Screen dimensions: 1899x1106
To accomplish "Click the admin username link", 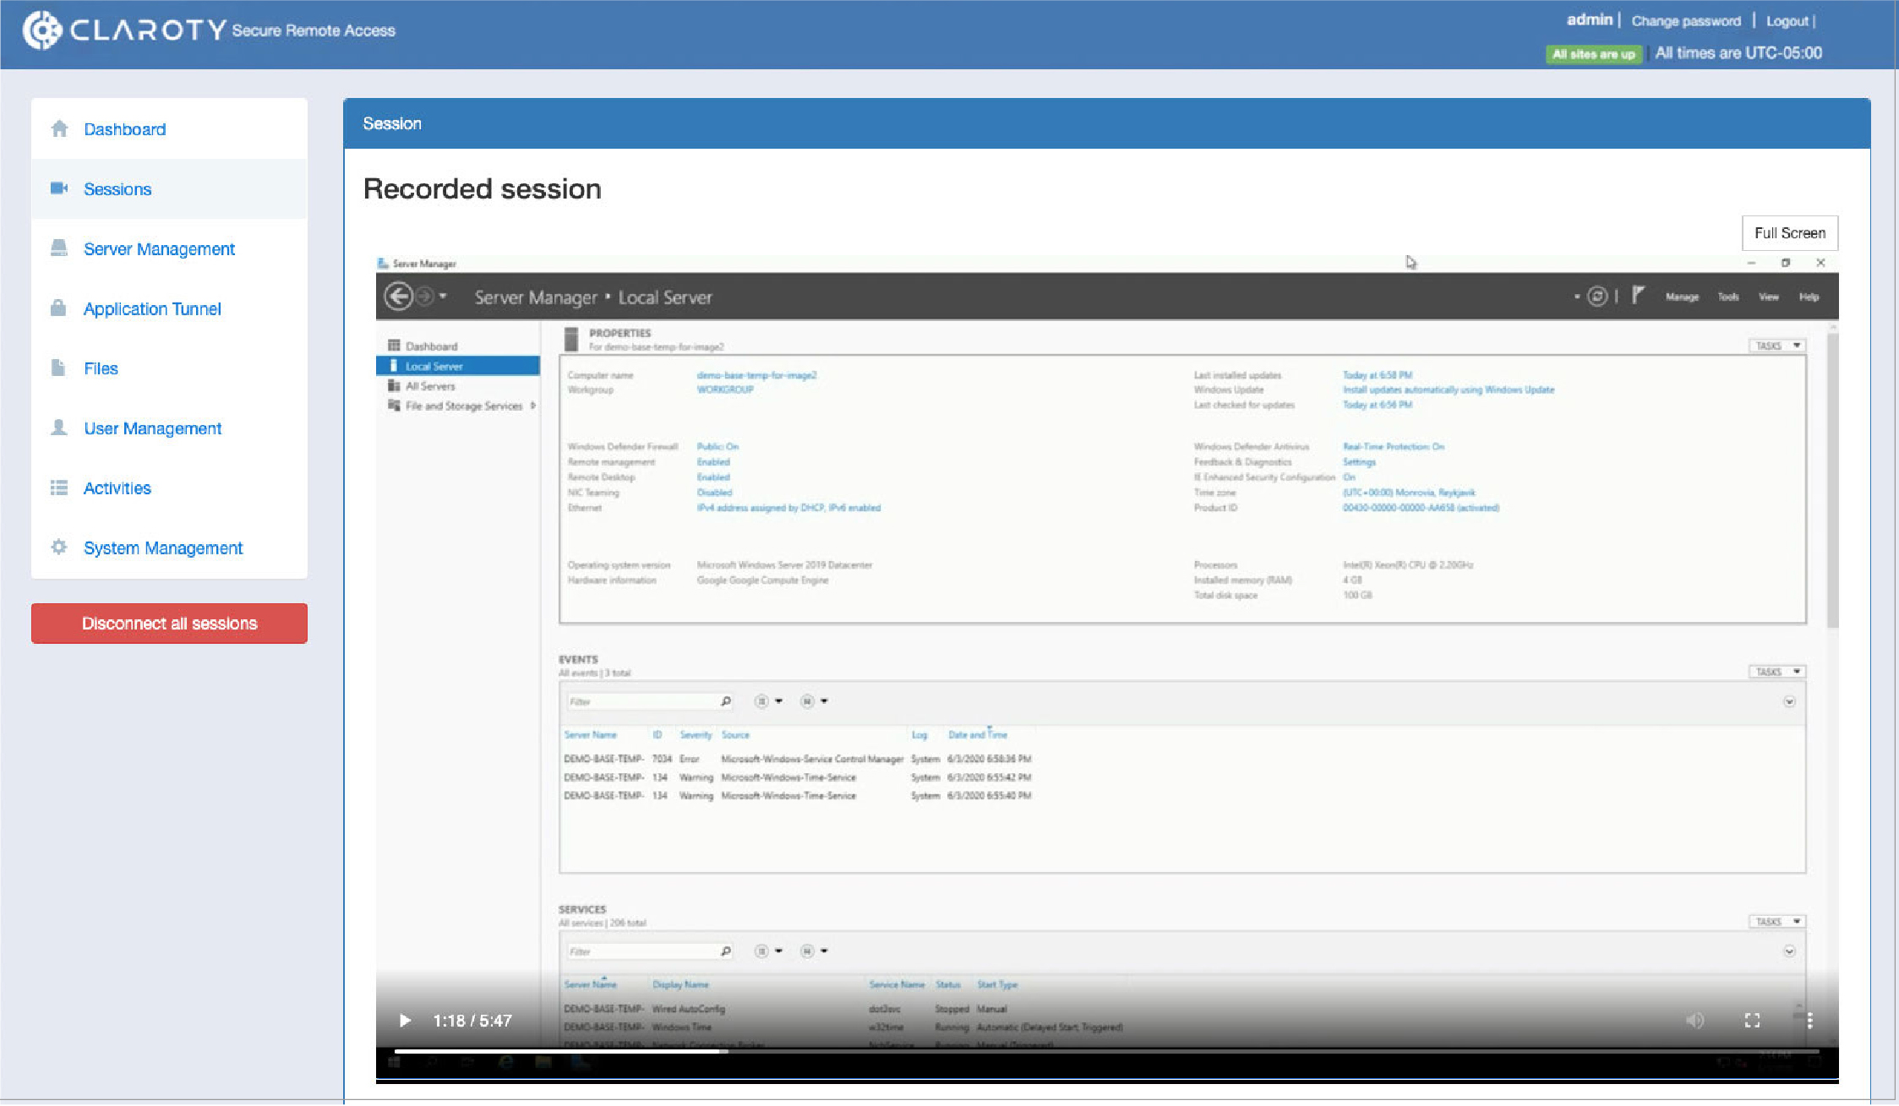I will (1590, 19).
